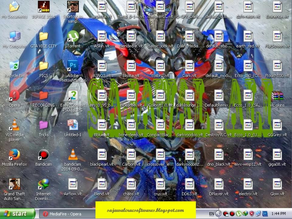Select the RECORDING folder

click(43, 95)
